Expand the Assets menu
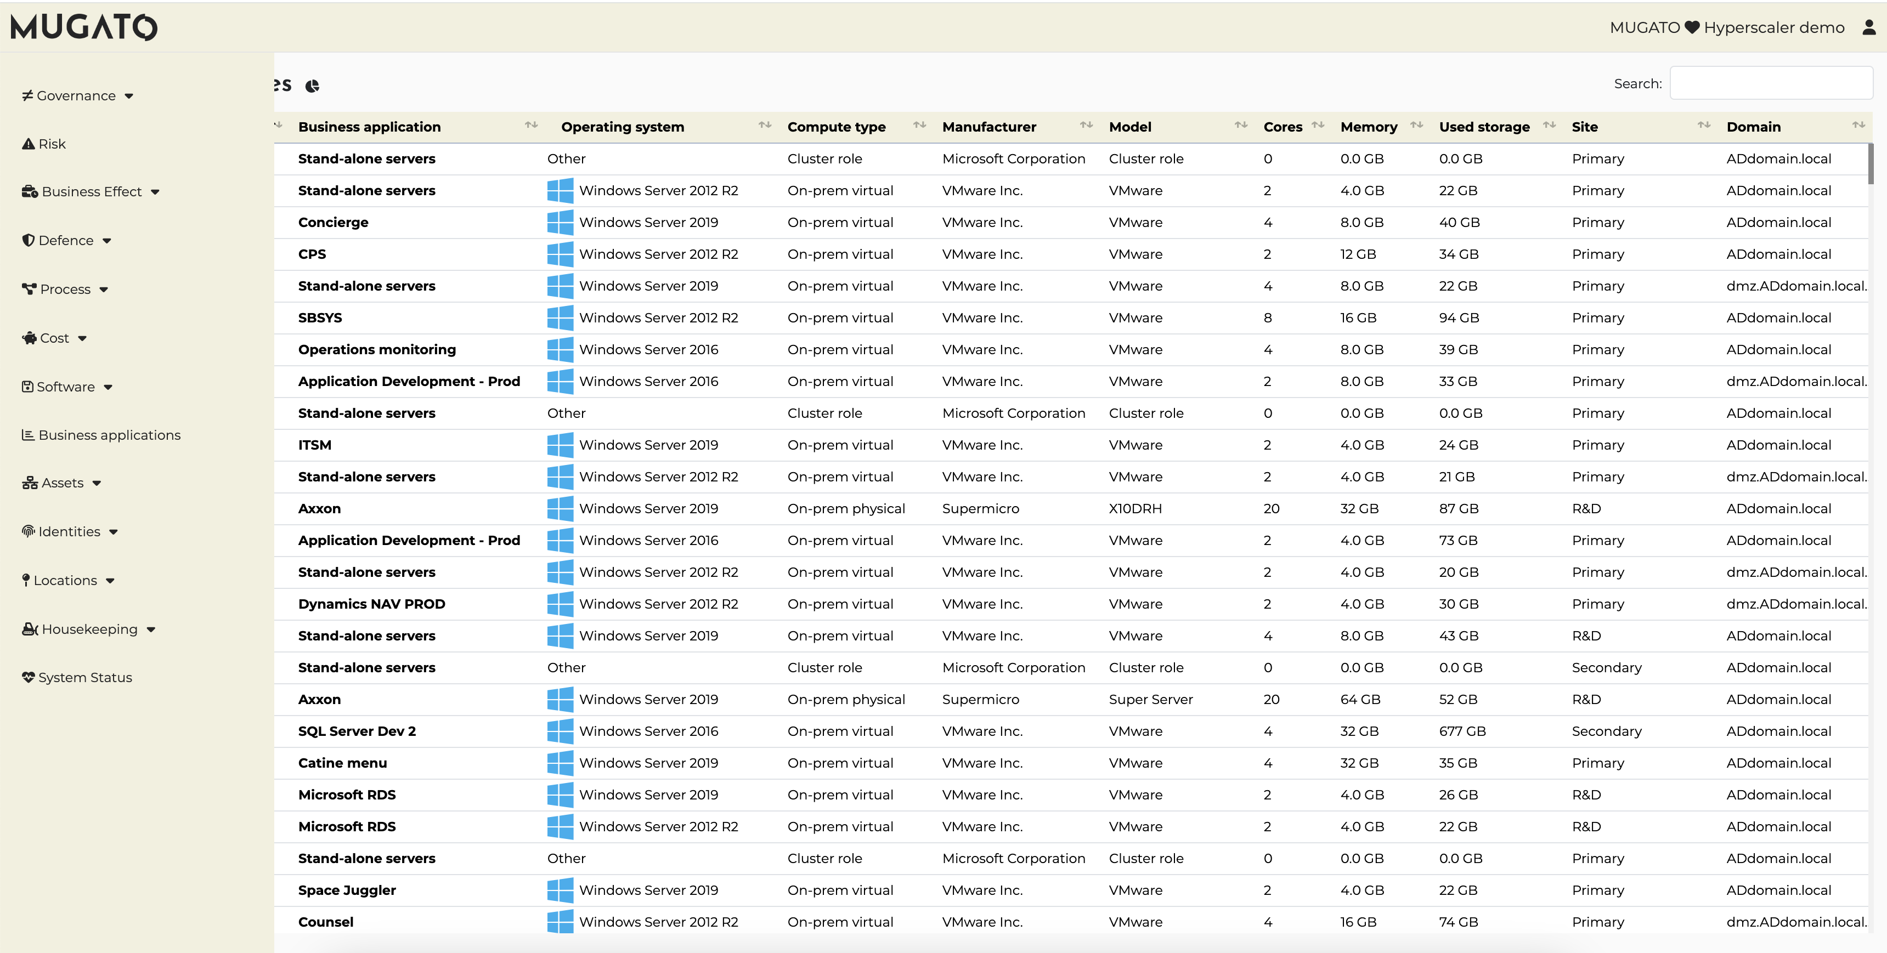 click(97, 484)
